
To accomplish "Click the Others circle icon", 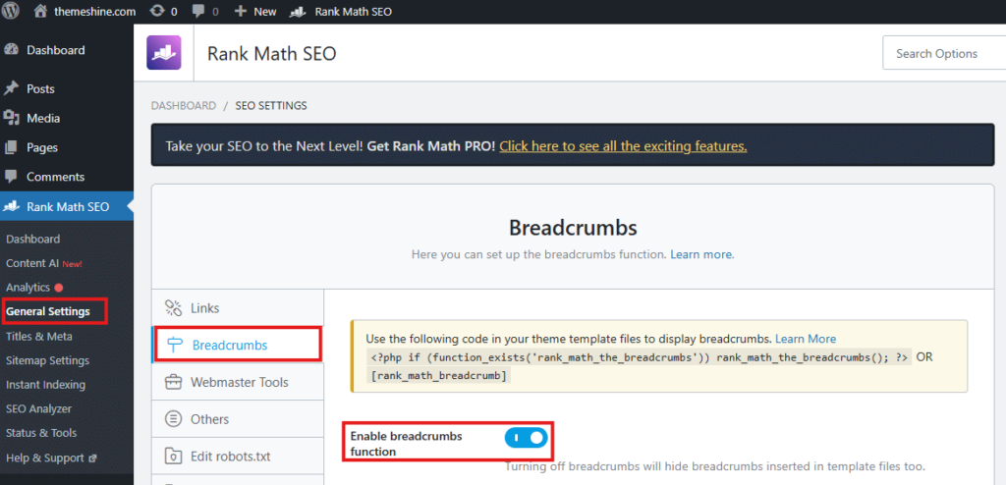I will click(x=173, y=419).
